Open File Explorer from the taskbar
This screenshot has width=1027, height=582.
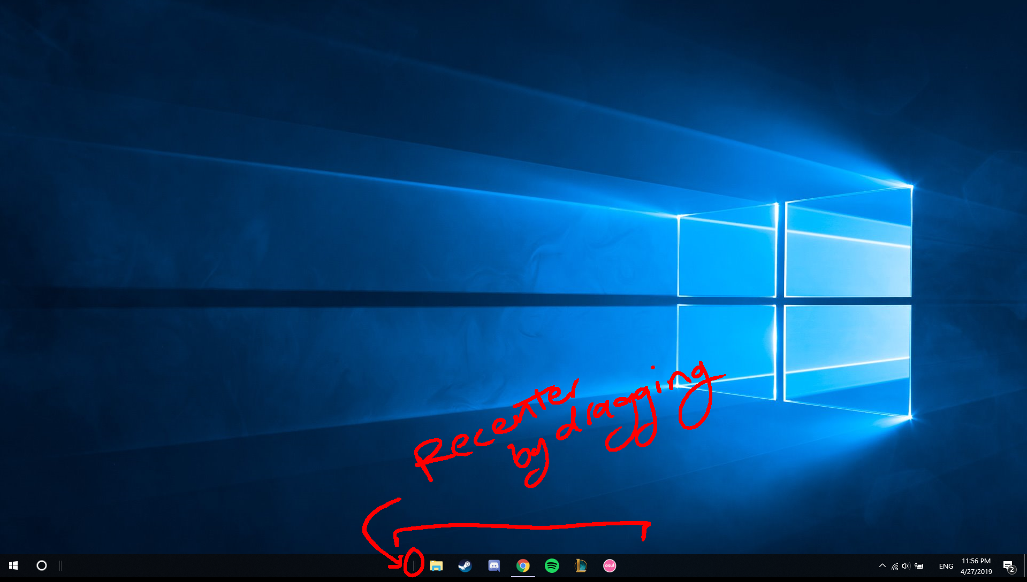point(436,565)
